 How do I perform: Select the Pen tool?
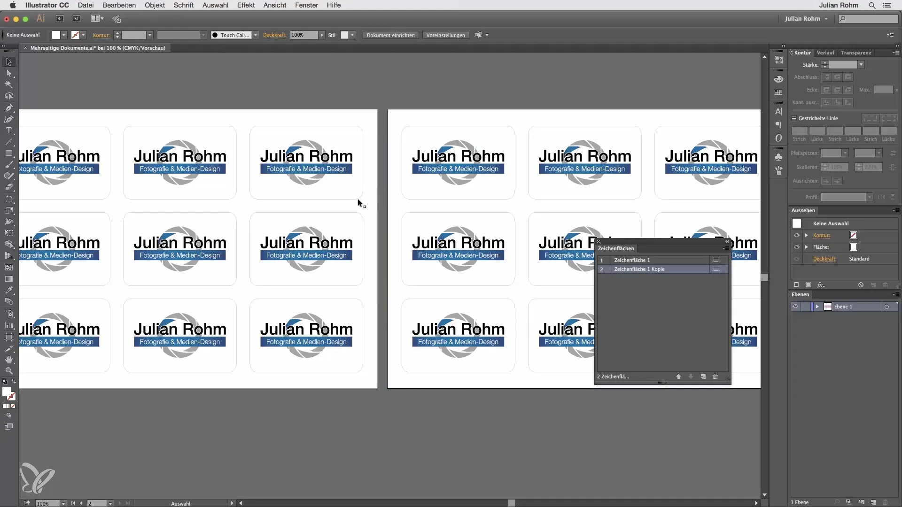tap(8, 108)
